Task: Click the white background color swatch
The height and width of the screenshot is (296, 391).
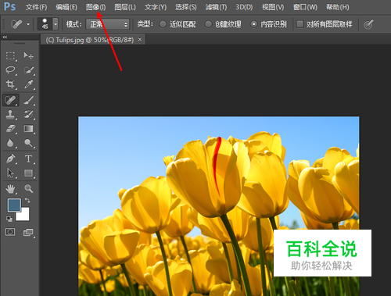Action: point(24,216)
